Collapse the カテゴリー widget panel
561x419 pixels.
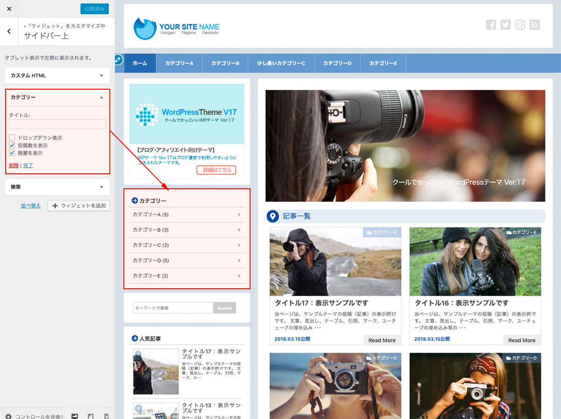pos(101,97)
